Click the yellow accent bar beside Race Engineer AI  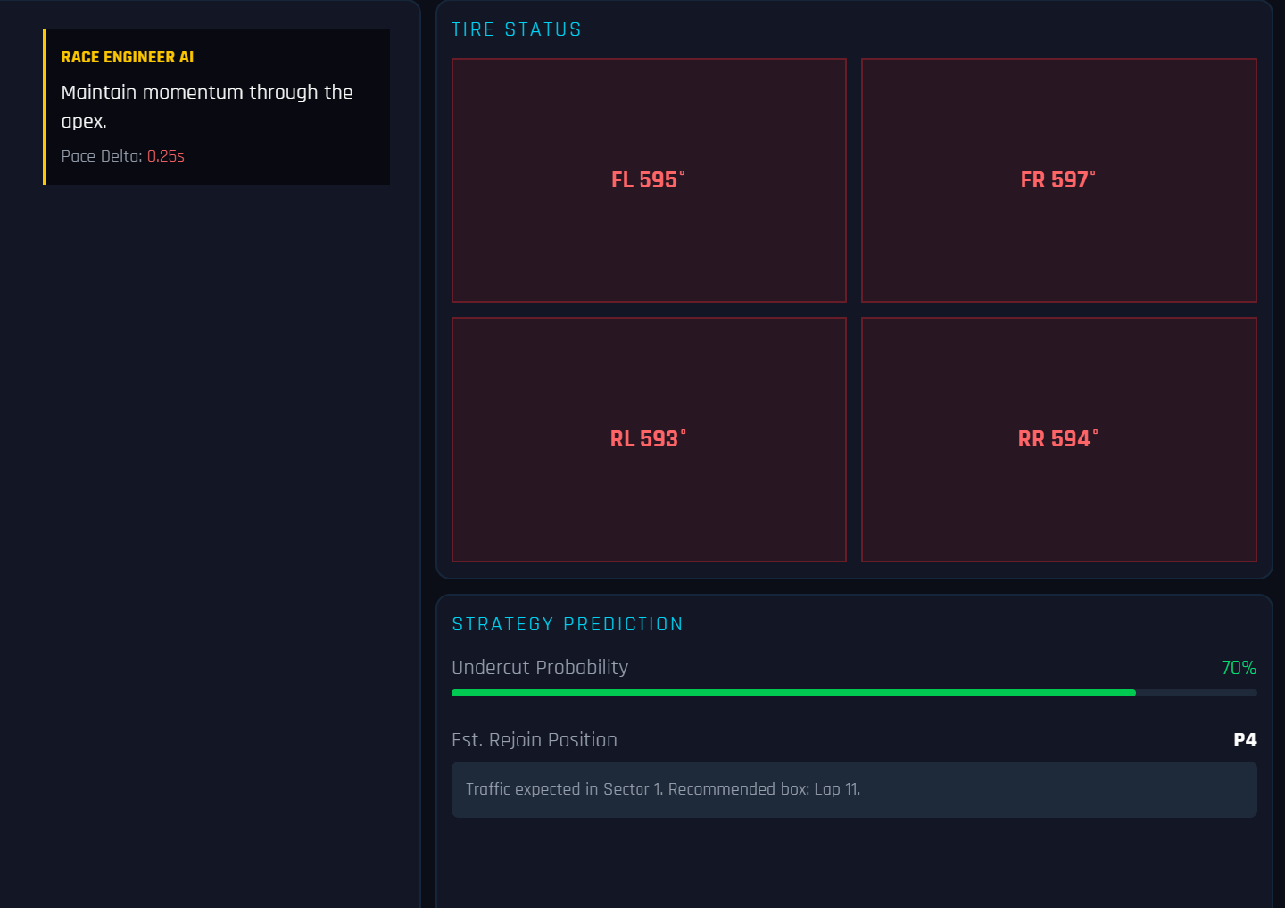(46, 106)
